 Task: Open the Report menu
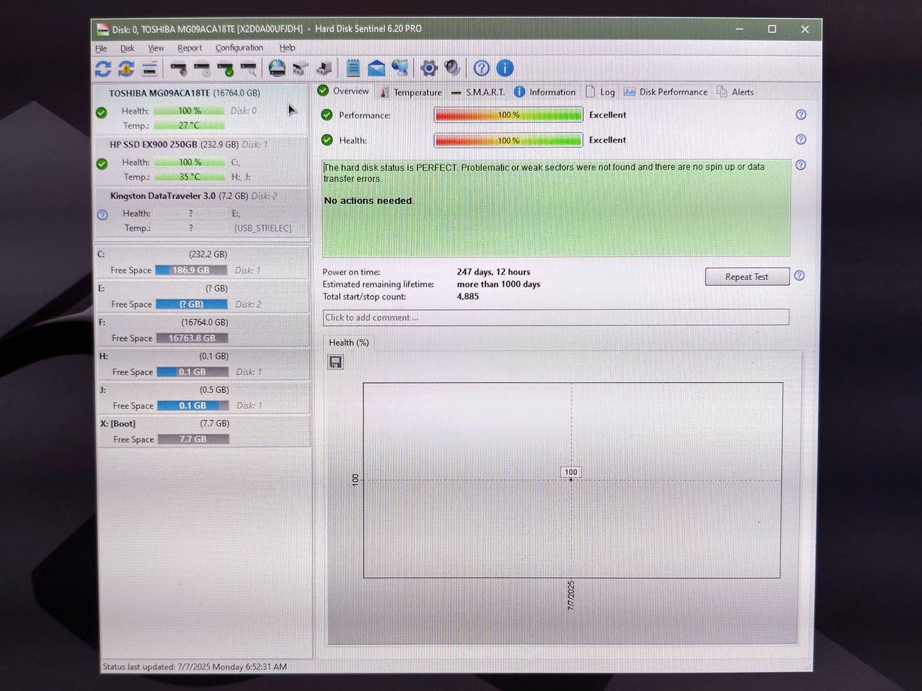click(190, 48)
